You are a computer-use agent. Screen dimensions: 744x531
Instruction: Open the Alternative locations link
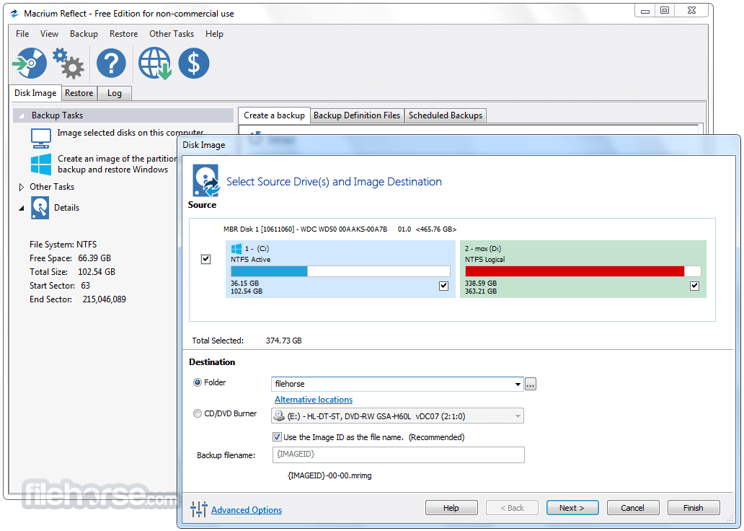point(314,400)
